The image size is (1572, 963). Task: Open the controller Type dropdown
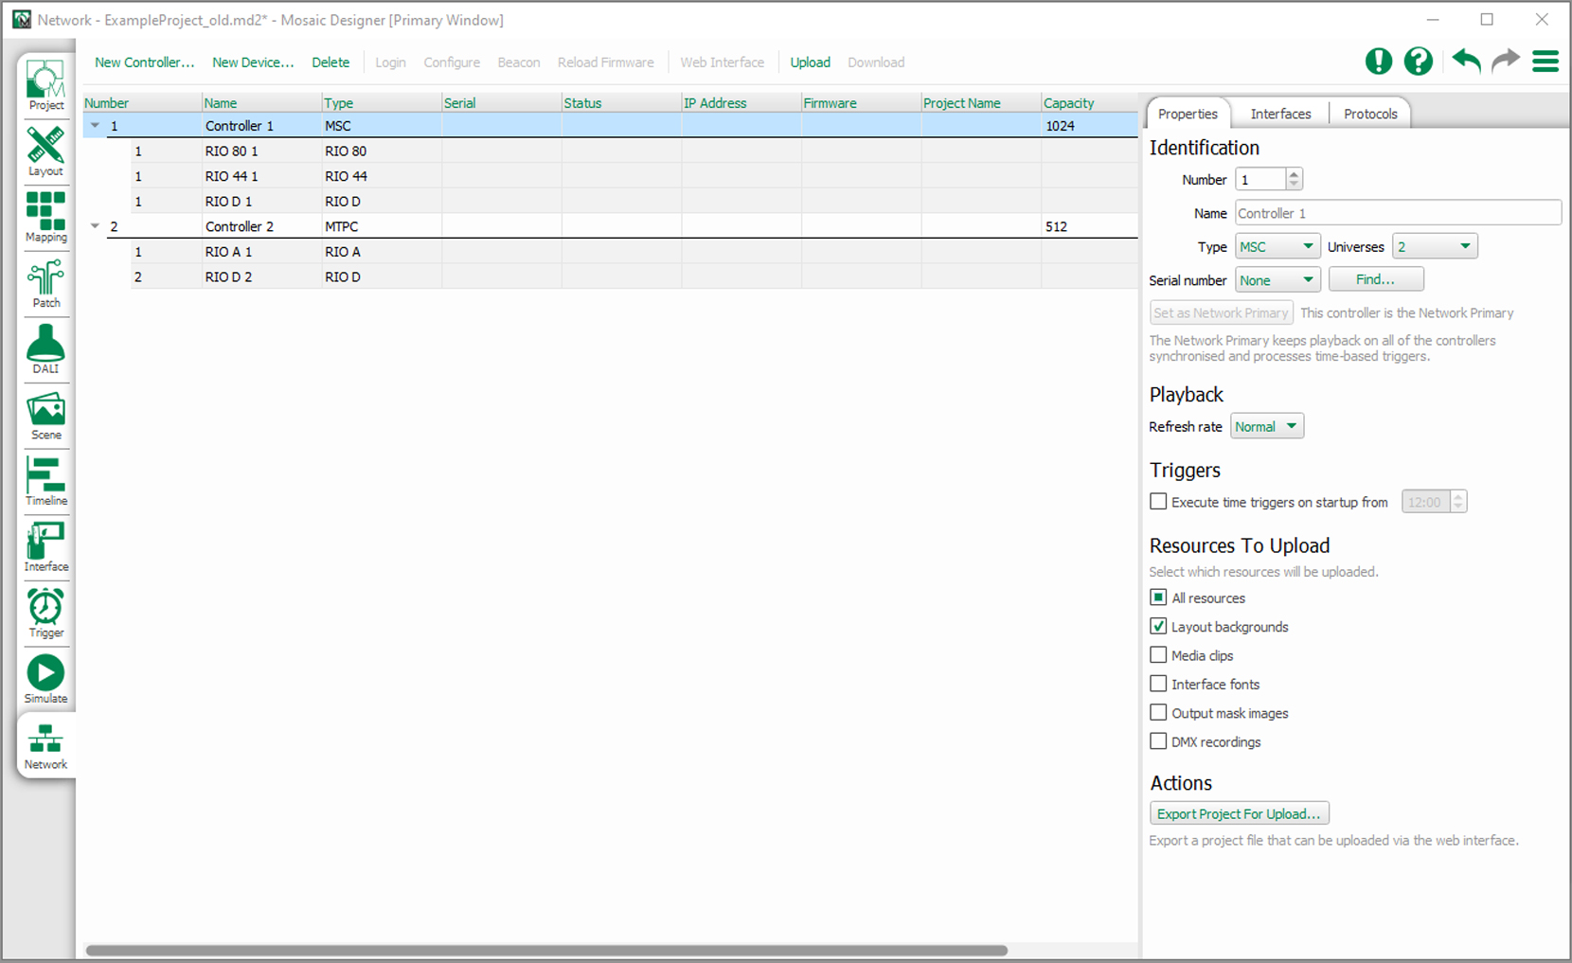click(x=1277, y=247)
